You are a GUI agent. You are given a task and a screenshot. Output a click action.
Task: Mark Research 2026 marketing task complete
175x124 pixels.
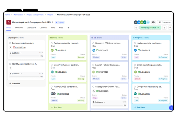(x=93, y=43)
